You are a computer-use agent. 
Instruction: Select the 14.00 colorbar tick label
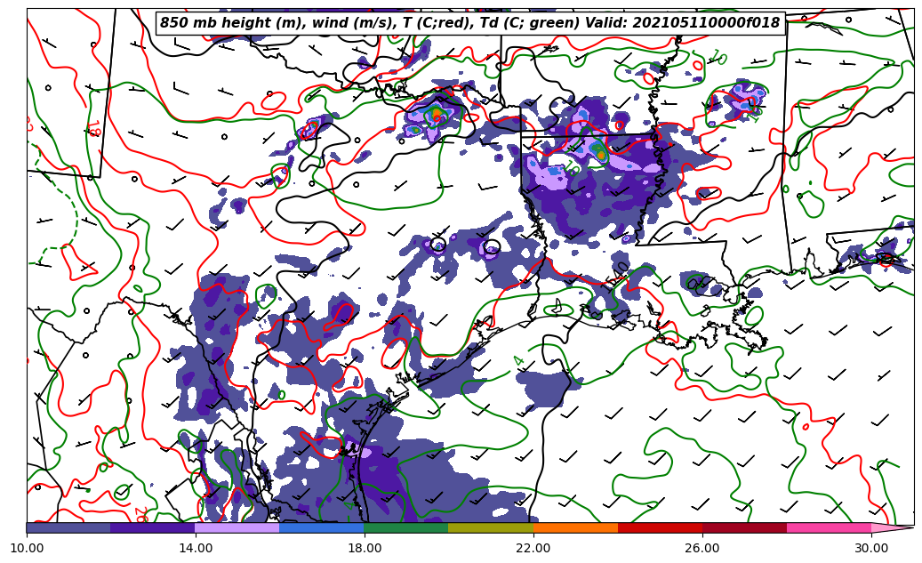[196, 548]
